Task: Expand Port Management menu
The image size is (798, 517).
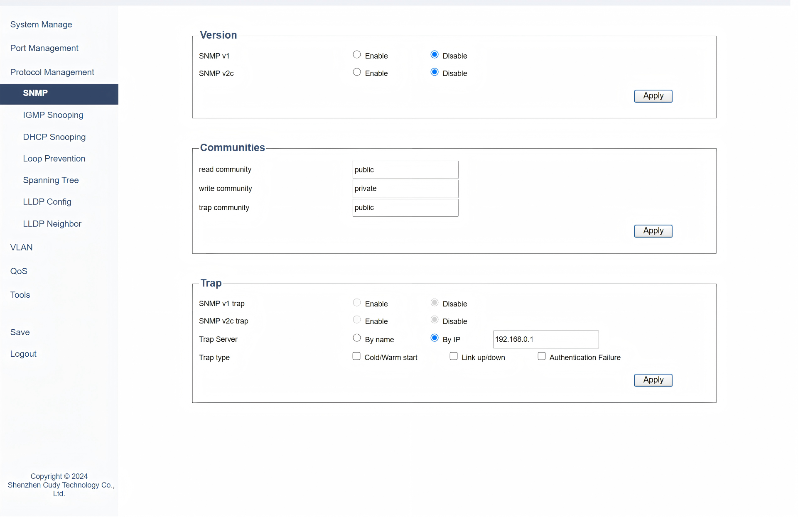Action: (44, 48)
